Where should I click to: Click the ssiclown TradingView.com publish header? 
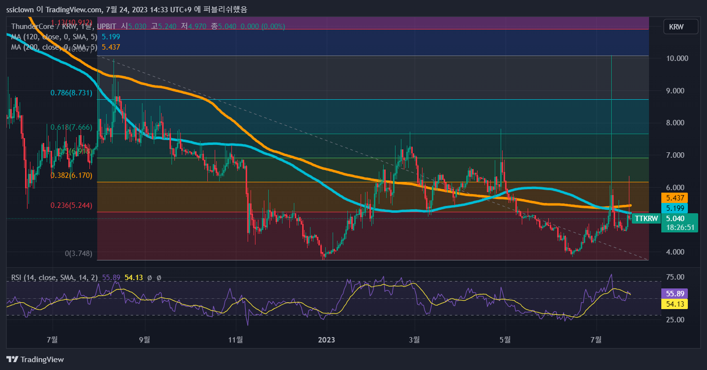tap(127, 9)
